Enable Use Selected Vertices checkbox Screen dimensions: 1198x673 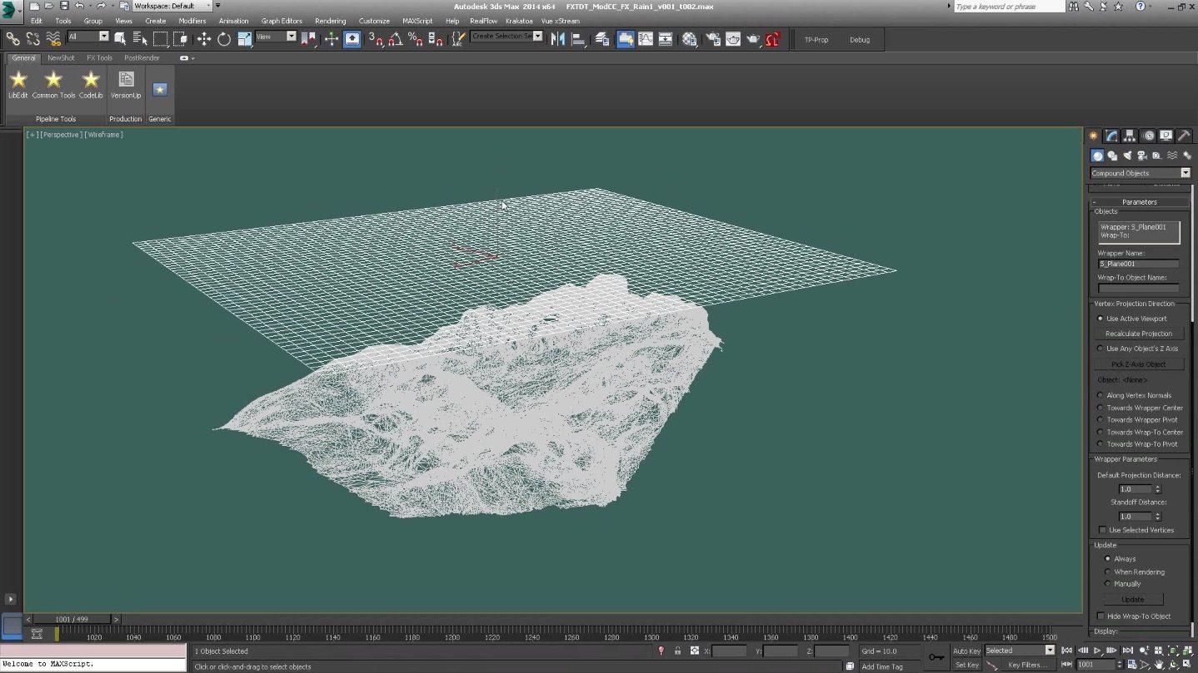(x=1102, y=530)
